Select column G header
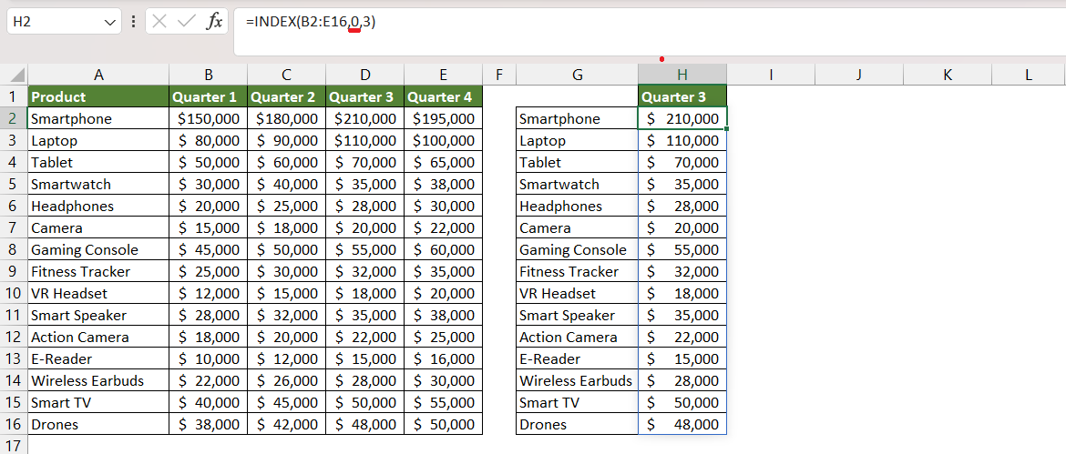Viewport: 1066px width, 454px height. (x=578, y=75)
